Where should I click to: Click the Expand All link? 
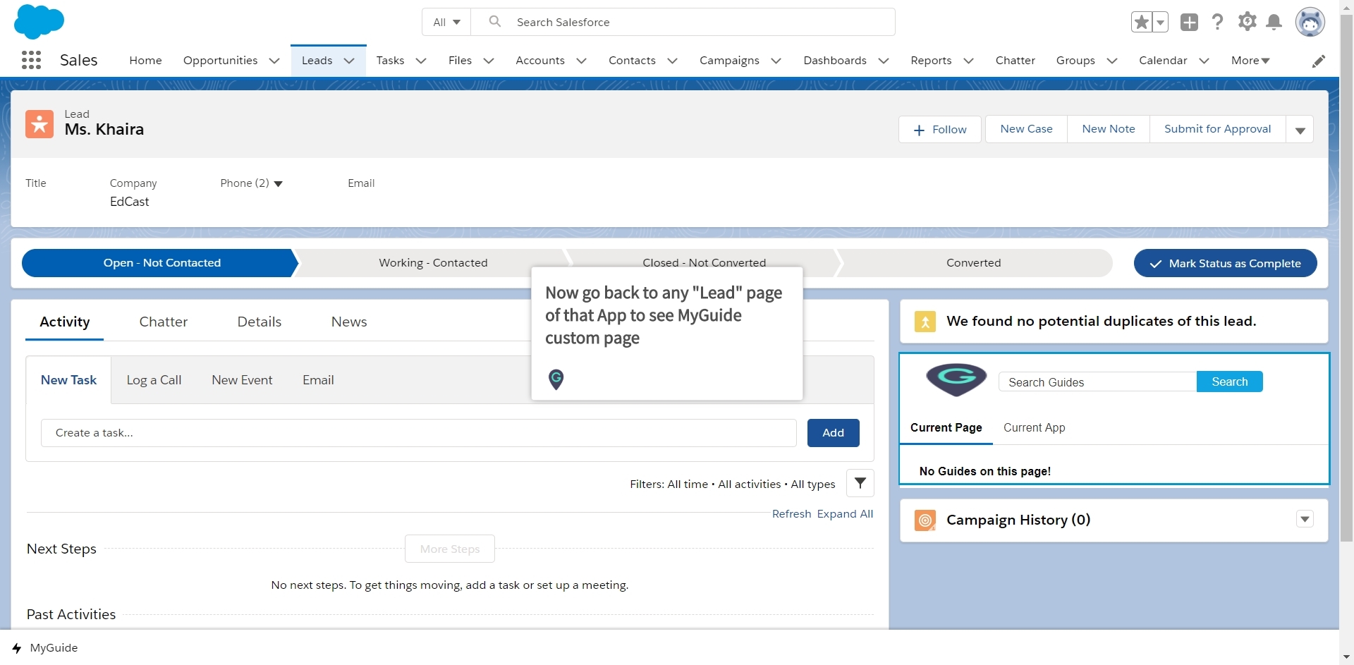pos(845,514)
